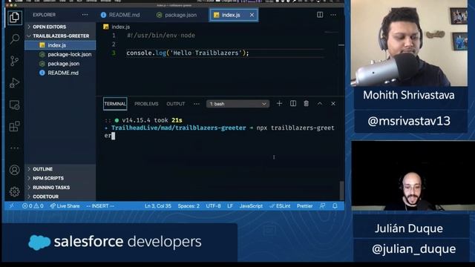This screenshot has width=475, height=267.
Task: Switch to the package.json editor tab
Action: tap(177, 15)
